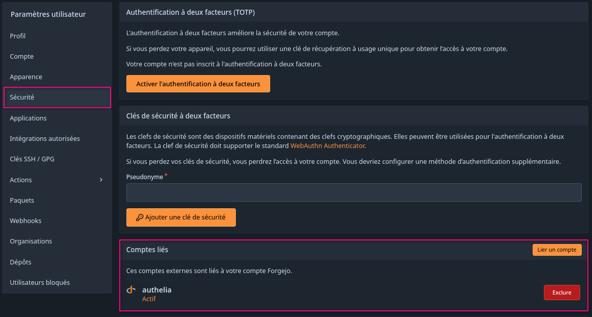Open the Webhooks settings
The height and width of the screenshot is (317, 592).
57,221
